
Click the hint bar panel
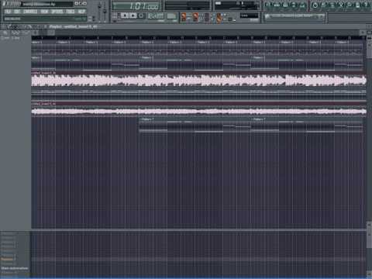coord(46,19)
